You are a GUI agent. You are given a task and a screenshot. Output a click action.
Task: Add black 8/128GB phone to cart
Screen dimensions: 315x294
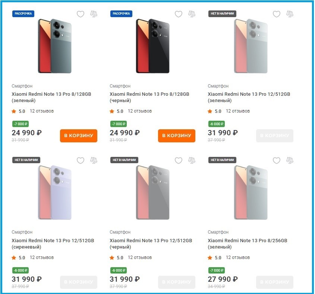(176, 136)
